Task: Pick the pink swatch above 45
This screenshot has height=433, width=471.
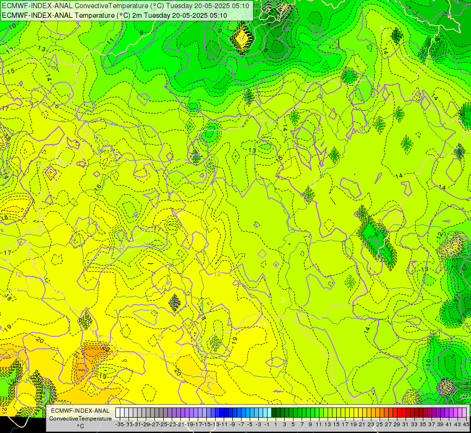Action: tap(464, 412)
